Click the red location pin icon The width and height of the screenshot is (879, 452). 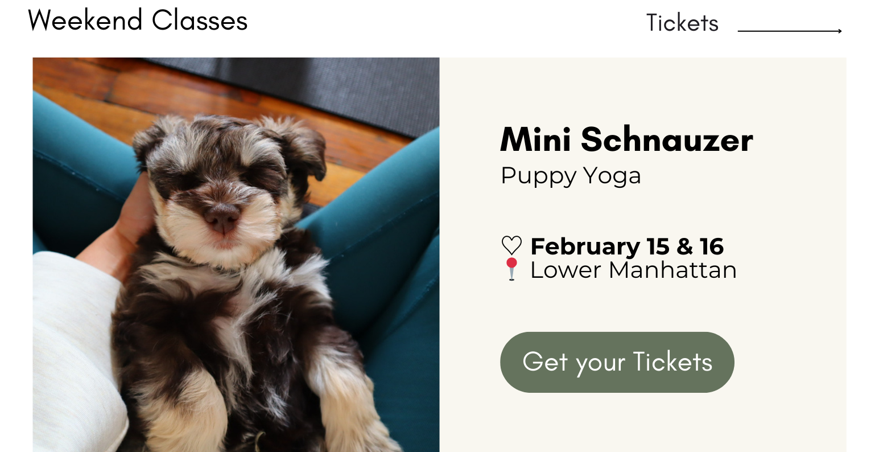coord(511,269)
